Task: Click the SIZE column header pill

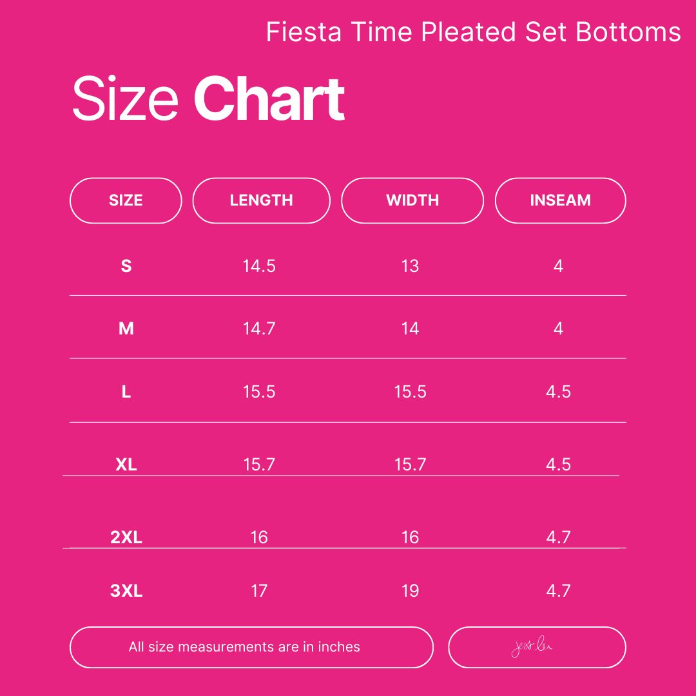Action: [x=126, y=200]
